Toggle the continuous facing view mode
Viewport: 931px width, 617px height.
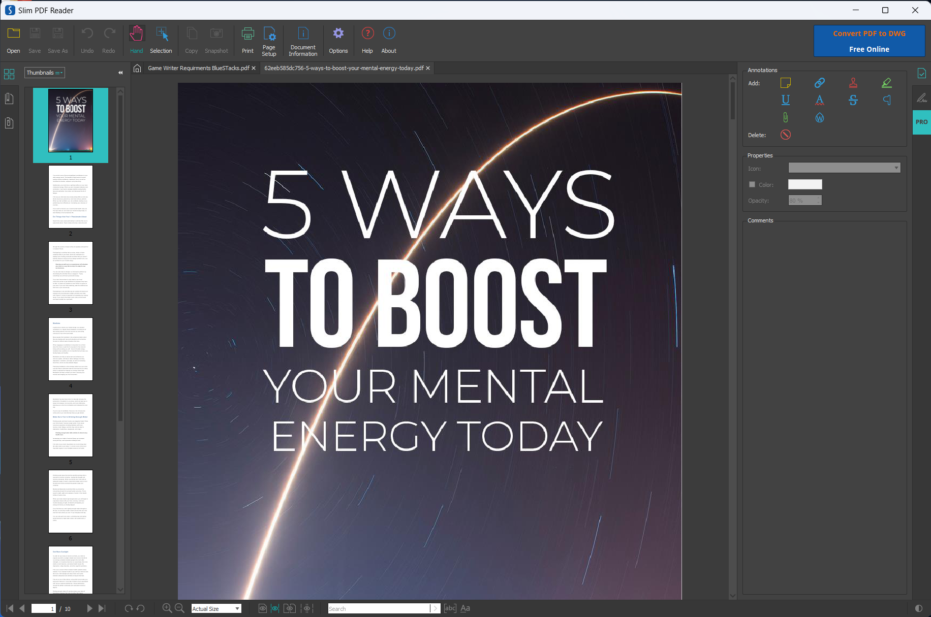(307, 608)
